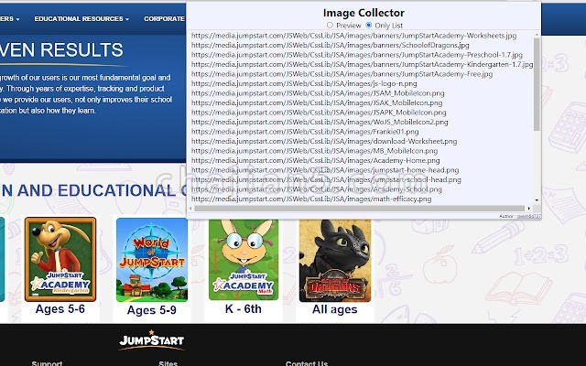
Task: Click the scroll left arrow in Image Collector
Action: (190, 209)
